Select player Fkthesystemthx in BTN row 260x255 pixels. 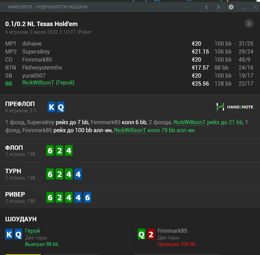(42, 68)
